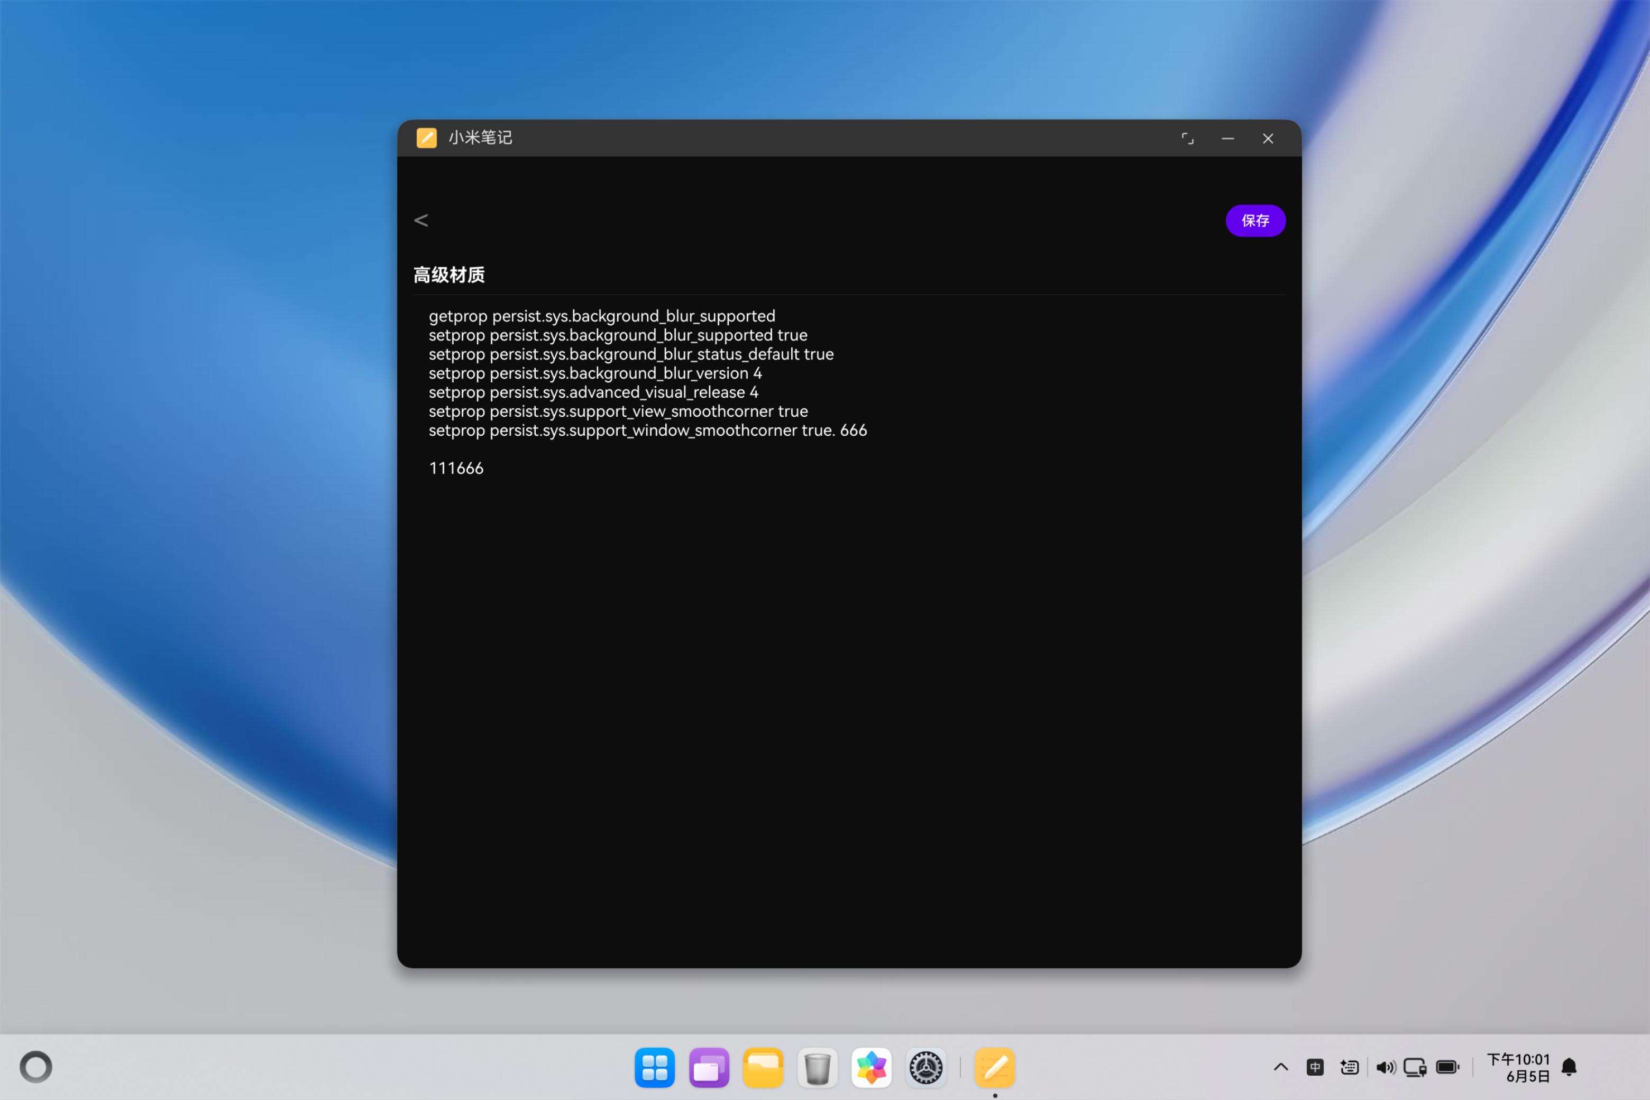The height and width of the screenshot is (1100, 1650).
Task: Open the launcher circle on the taskbar
Action: pos(36,1067)
